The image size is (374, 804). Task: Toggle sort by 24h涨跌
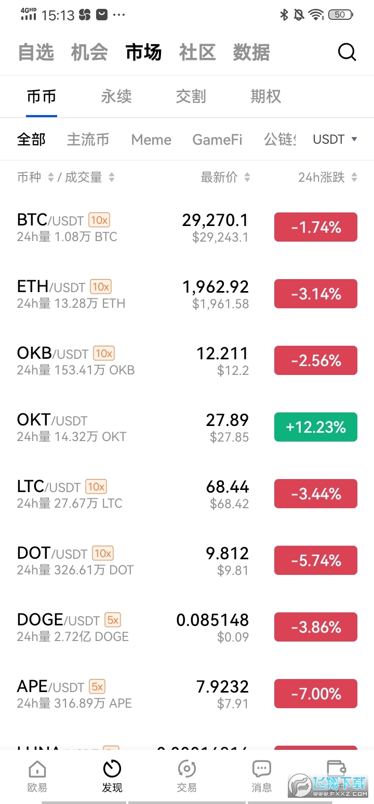[x=328, y=178]
